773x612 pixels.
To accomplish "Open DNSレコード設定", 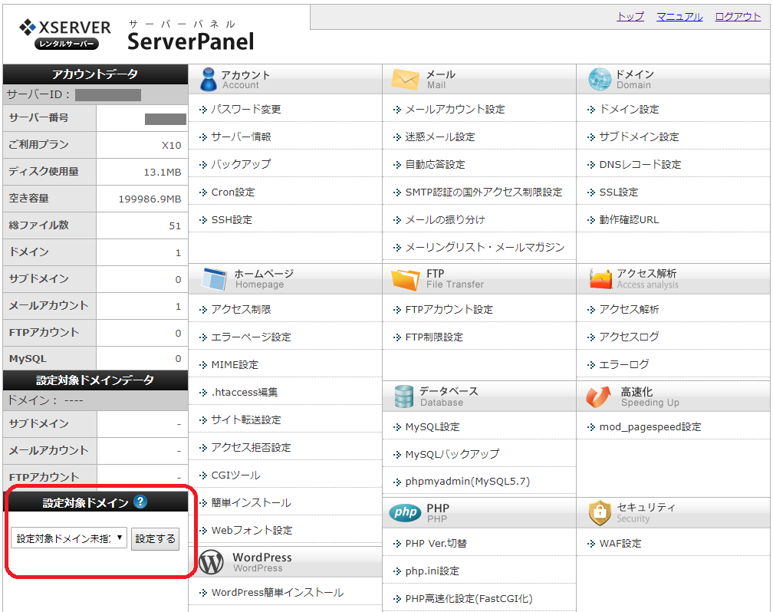I will (x=640, y=164).
